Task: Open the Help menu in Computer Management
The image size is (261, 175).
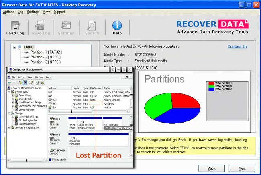Action: [x=48, y=78]
